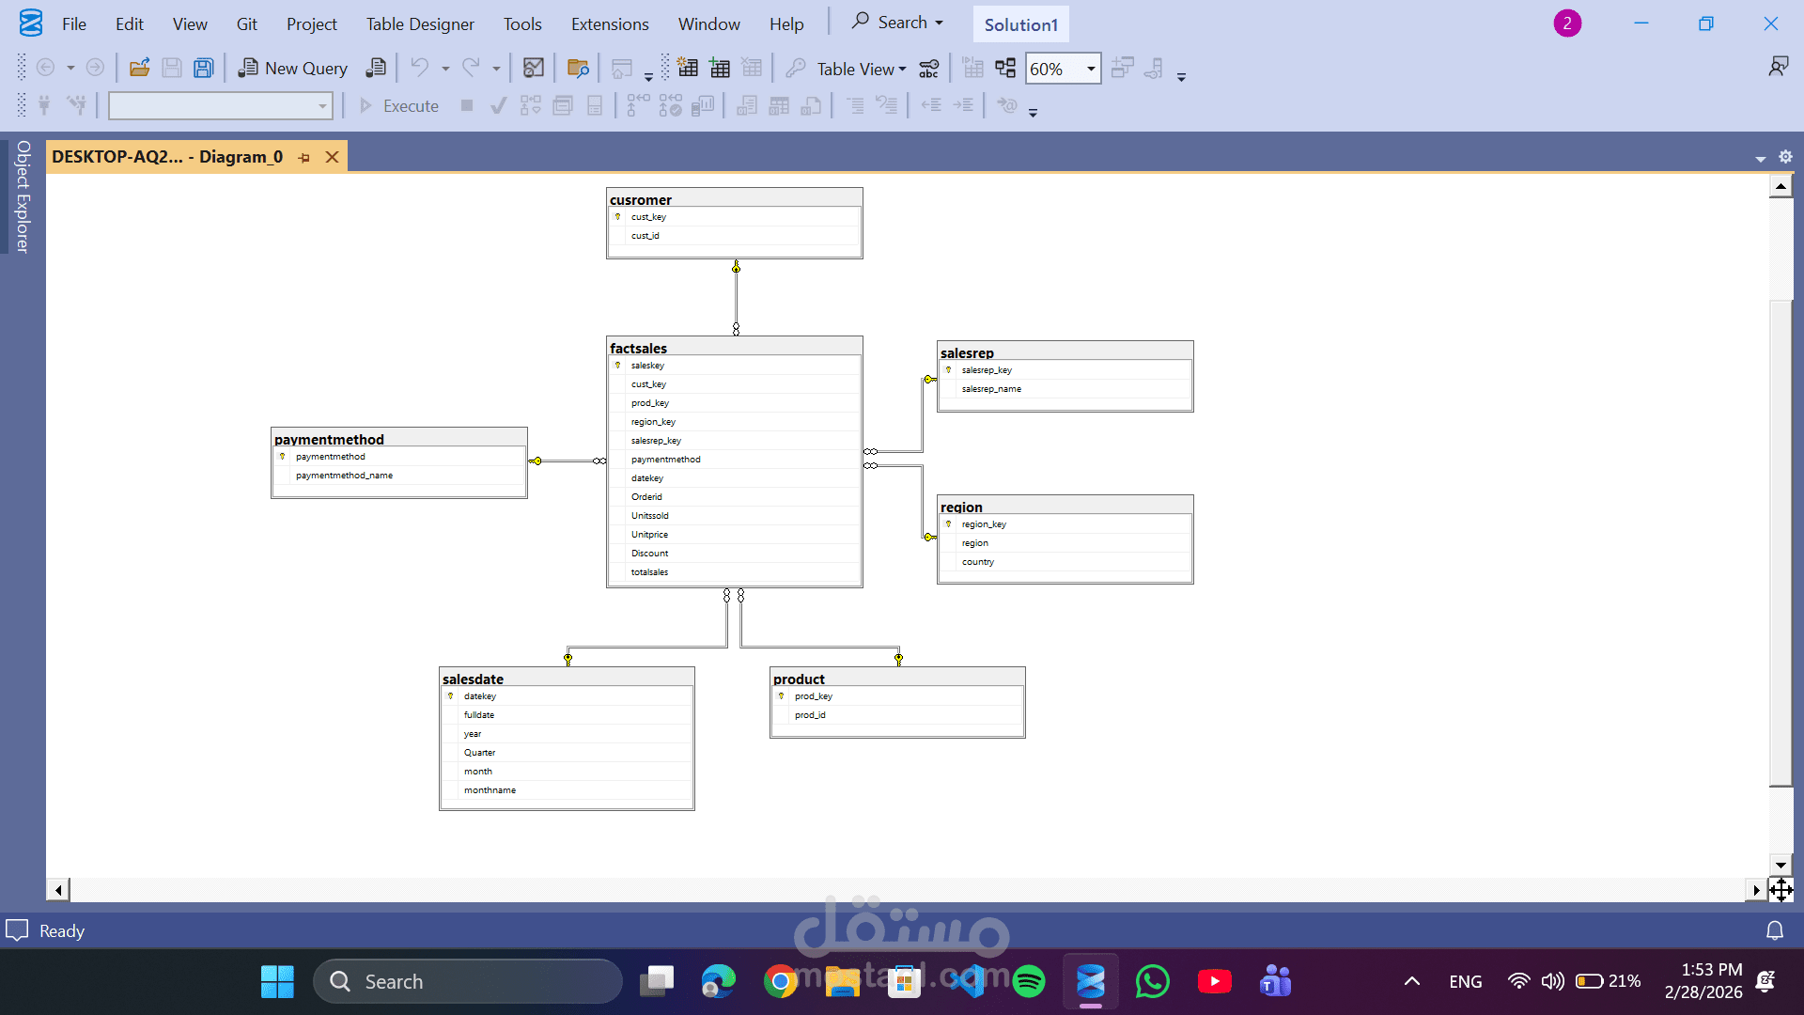The image size is (1804, 1015).
Task: Open WhatsApp from the taskbar
Action: 1153,981
